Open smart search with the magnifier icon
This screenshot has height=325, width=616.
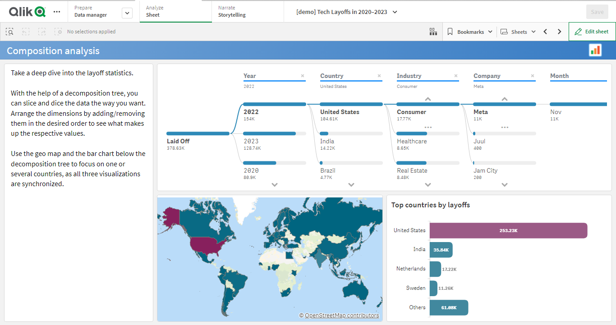point(9,32)
